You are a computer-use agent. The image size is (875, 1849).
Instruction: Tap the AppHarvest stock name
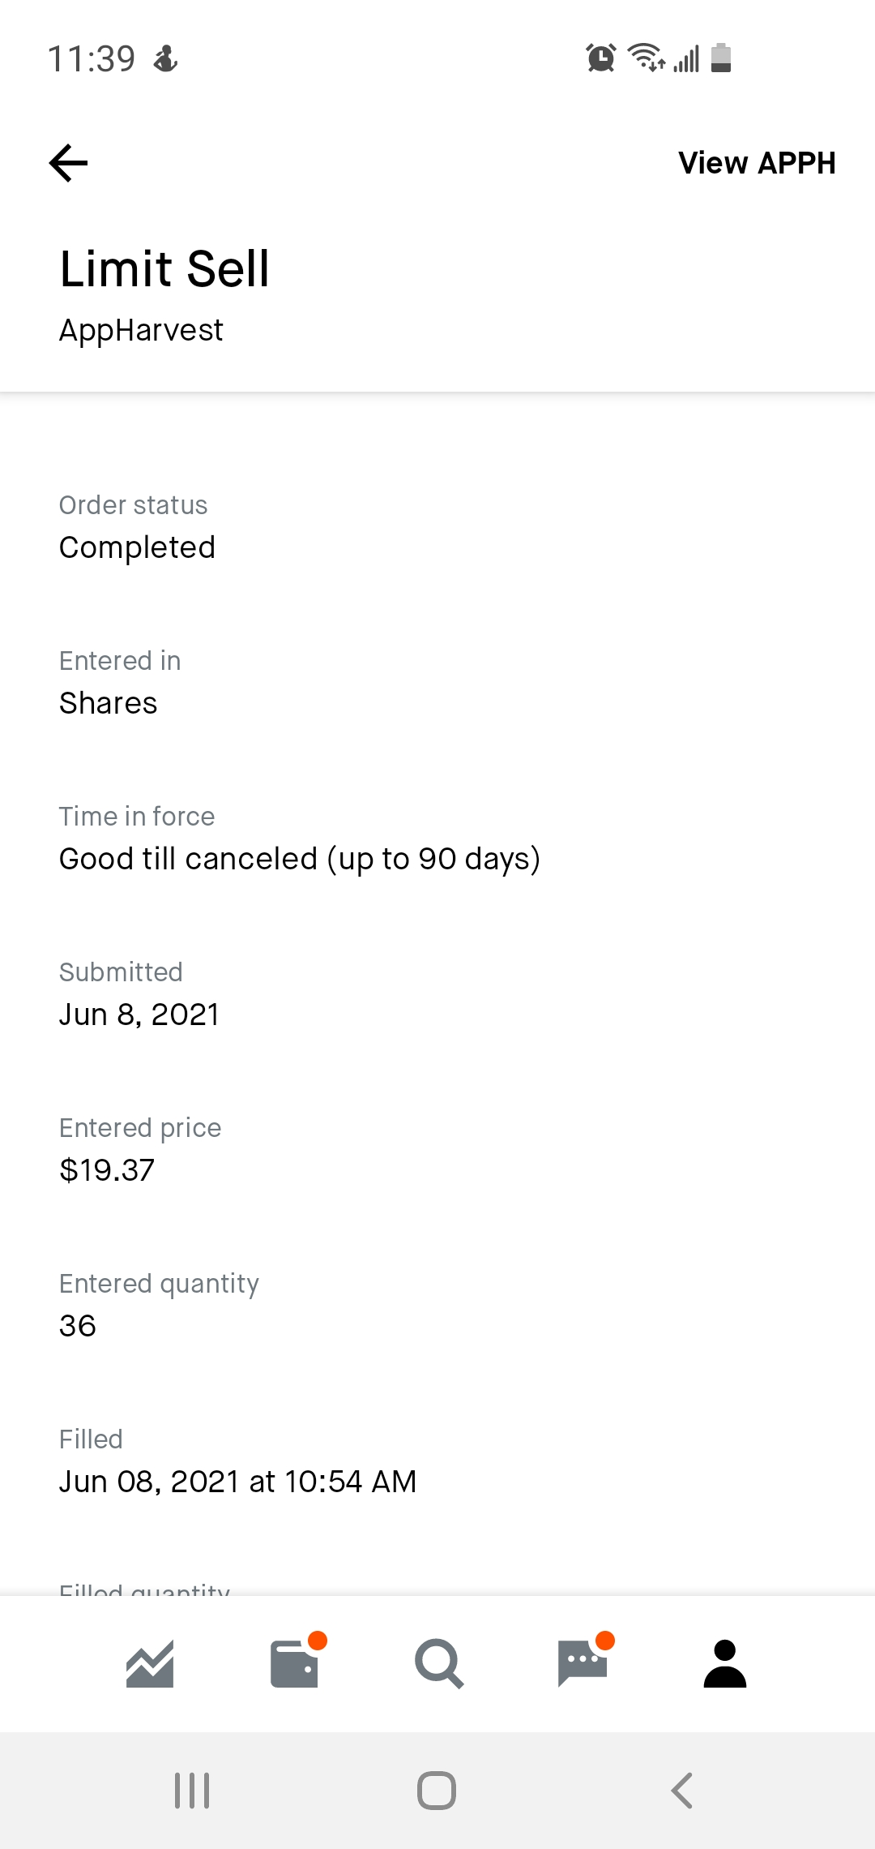click(141, 330)
